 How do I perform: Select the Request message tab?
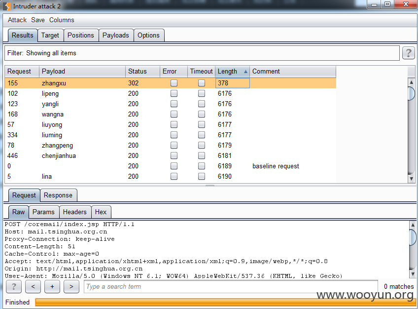(24, 195)
